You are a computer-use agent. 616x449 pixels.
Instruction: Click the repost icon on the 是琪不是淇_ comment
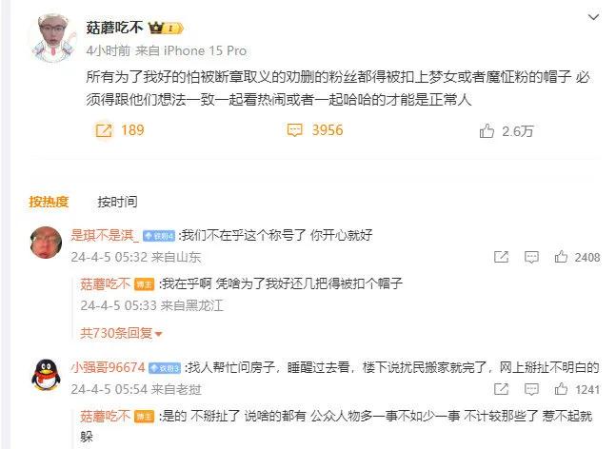coord(502,257)
